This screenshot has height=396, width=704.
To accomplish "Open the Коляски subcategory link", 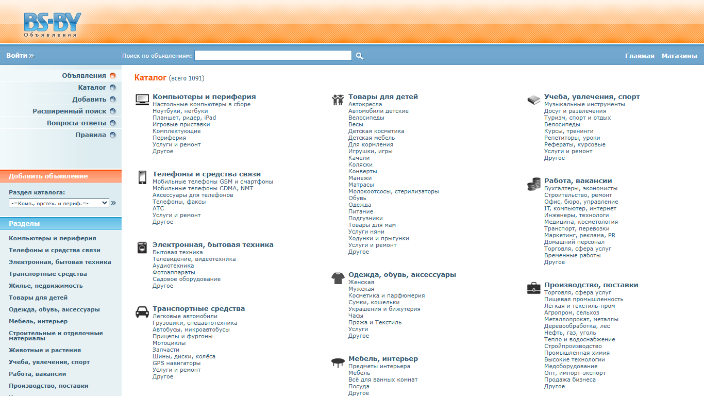I will click(360, 164).
